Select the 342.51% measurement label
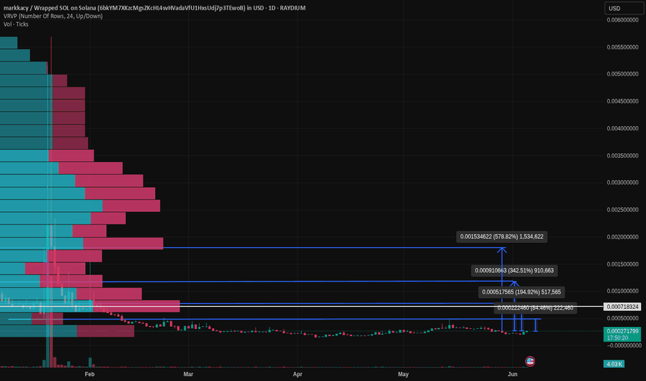This screenshot has width=646, height=381. [514, 270]
